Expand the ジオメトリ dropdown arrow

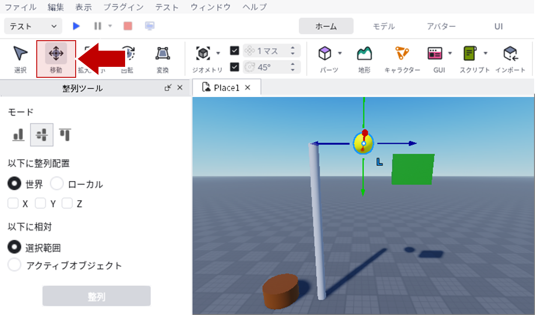(x=218, y=53)
